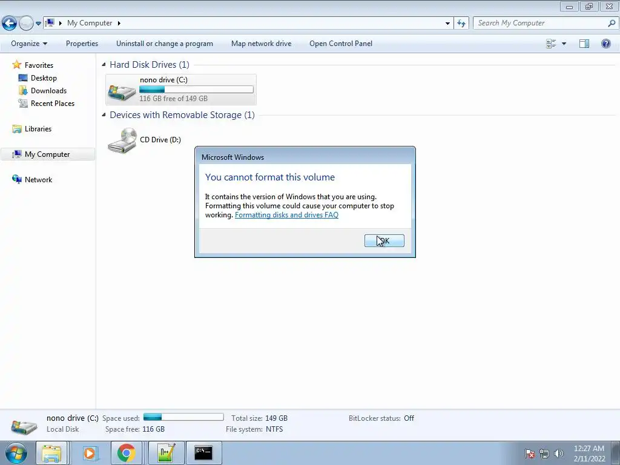The height and width of the screenshot is (465, 620).
Task: Click the search magnifier icon
Action: (612, 23)
